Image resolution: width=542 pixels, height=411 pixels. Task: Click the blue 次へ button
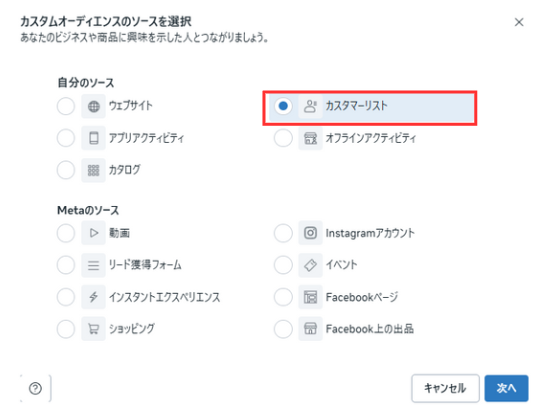pyautogui.click(x=506, y=388)
